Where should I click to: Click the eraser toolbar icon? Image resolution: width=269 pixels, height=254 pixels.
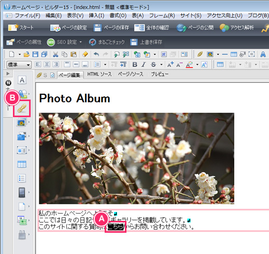pyautogui.click(x=85, y=54)
